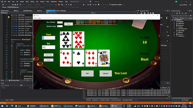Click the Break All pause icon
Screen dimensions: 193x108
click(66, 5)
